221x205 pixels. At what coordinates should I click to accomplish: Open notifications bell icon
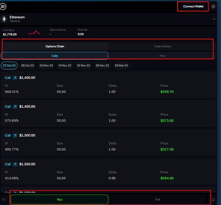point(213,199)
